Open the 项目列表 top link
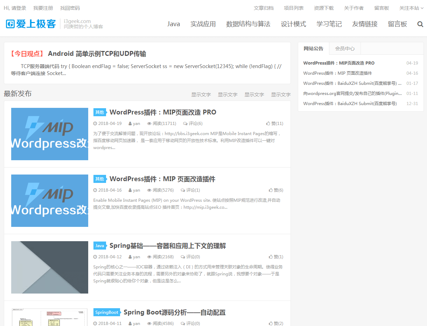This screenshot has height=326, width=427. pos(294,8)
